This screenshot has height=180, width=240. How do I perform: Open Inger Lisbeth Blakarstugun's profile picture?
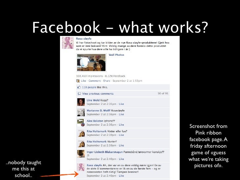[x=81, y=154]
